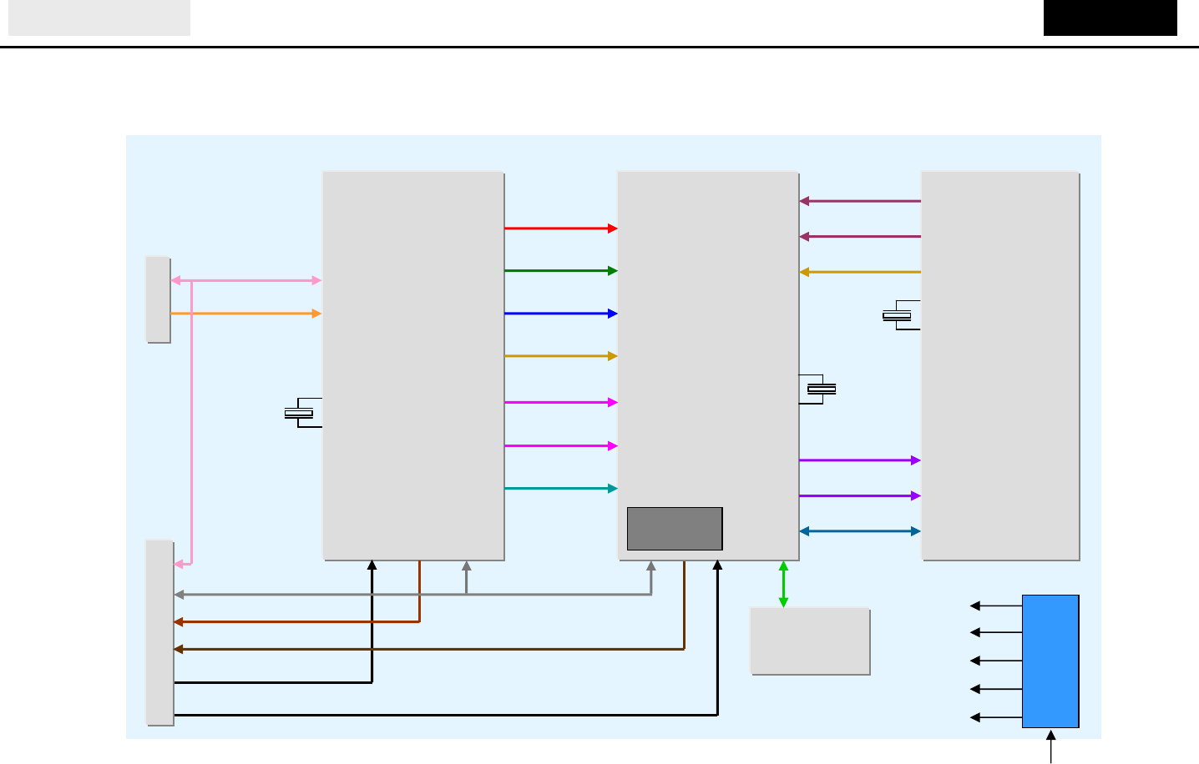Click the orange arrow from the small connector
Screen dimensions: 1199x764
(245, 314)
